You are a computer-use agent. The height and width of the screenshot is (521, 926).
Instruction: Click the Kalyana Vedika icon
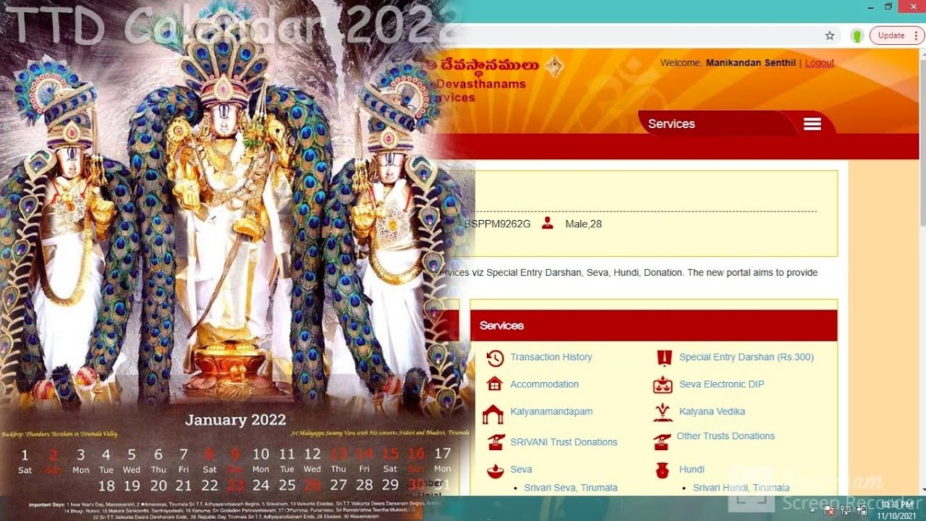click(663, 412)
